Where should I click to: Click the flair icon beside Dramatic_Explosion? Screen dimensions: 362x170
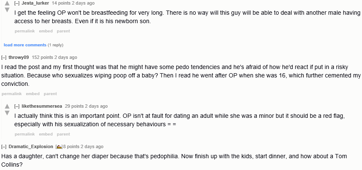point(59,147)
